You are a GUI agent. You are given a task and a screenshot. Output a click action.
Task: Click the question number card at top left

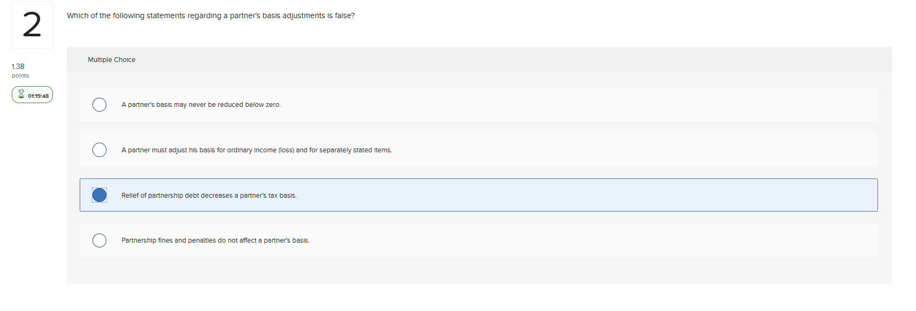click(32, 25)
